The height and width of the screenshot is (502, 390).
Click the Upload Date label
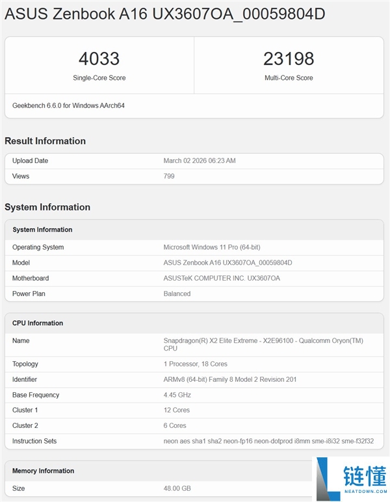pyautogui.click(x=30, y=160)
